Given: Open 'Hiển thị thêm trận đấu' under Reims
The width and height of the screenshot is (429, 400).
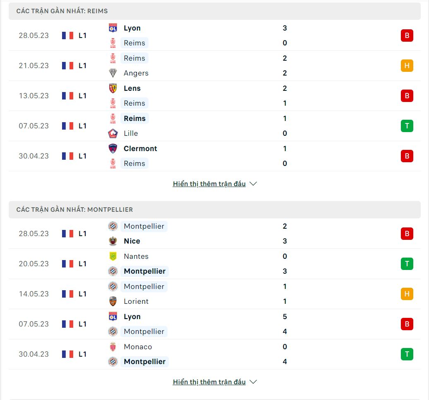Looking at the screenshot, I should [x=209, y=184].
